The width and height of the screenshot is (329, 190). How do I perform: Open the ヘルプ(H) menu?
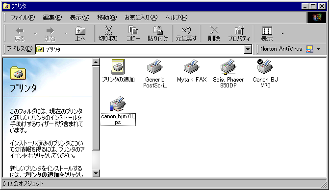[x=177, y=18]
